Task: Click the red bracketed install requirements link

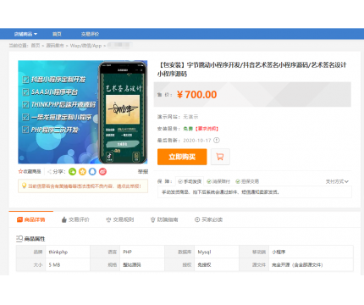Action: (207, 129)
